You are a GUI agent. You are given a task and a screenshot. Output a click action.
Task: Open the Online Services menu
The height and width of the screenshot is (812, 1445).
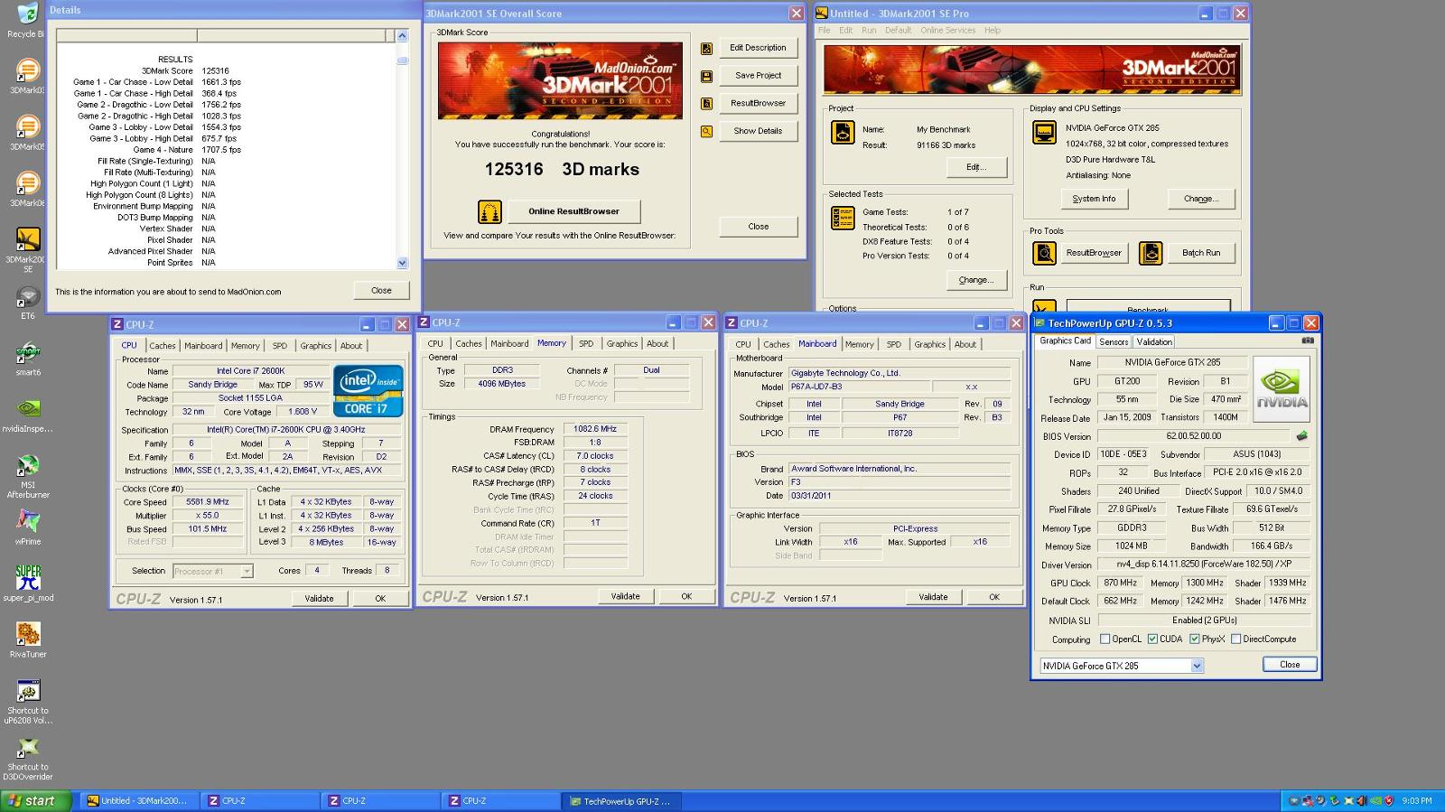pos(947,30)
